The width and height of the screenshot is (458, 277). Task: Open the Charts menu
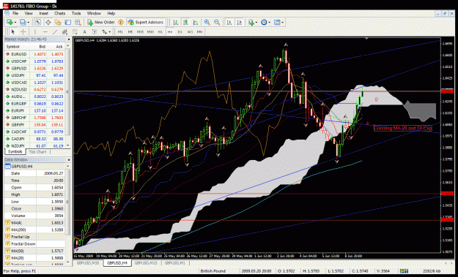click(59, 13)
